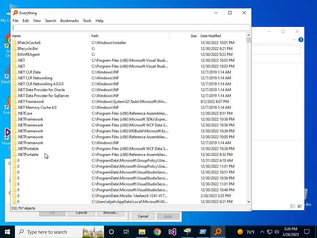Viewport: 317px width, 238px height.
Task: Select the .NET Data Provider for Oracle folder icon
Action: (x=14, y=90)
